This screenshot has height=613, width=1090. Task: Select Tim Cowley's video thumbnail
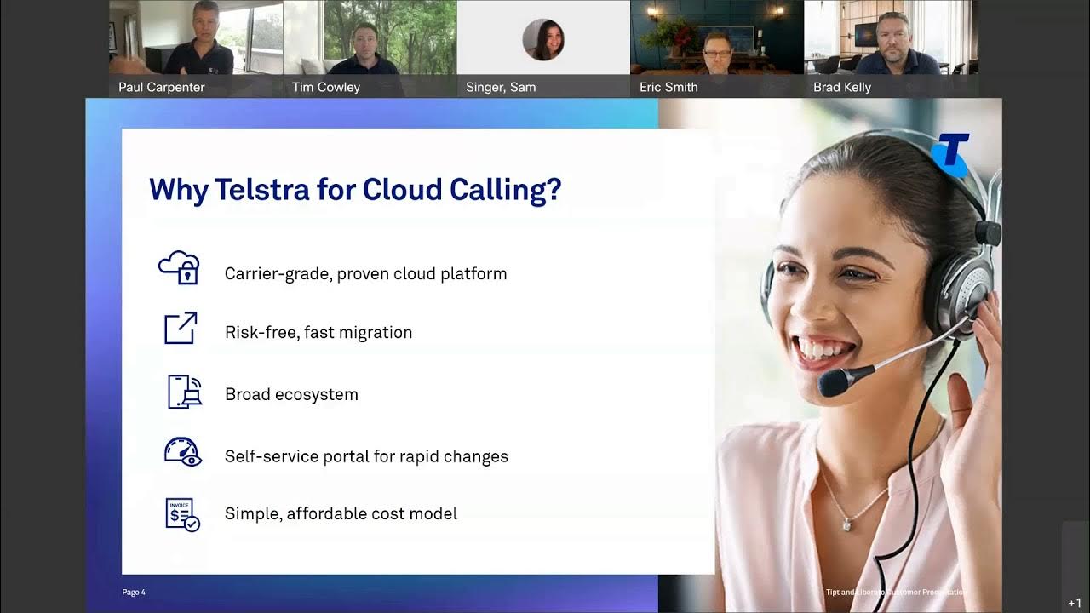click(x=370, y=49)
